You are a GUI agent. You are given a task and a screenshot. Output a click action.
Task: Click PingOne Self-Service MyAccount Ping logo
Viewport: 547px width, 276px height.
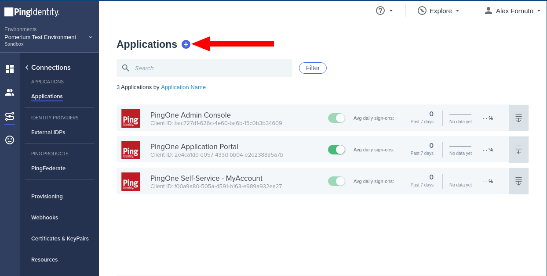(131, 182)
